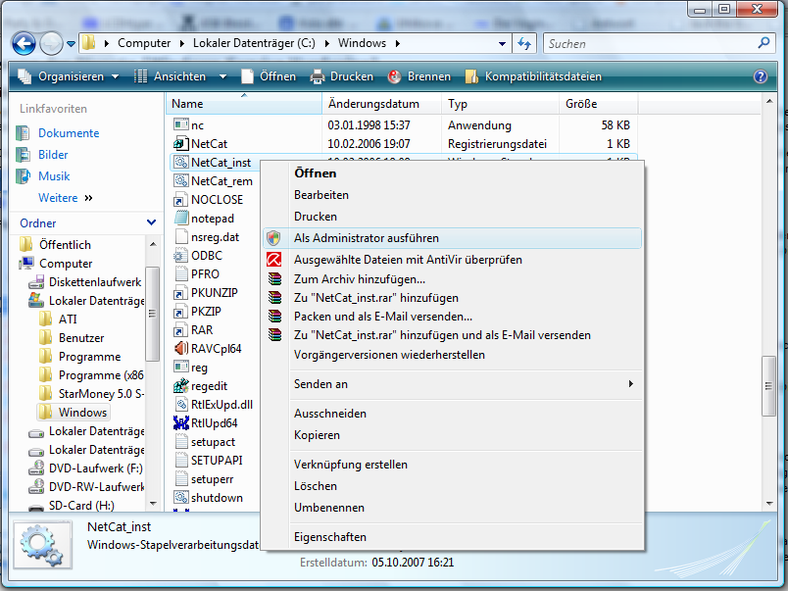Select Öffentlich in the folder tree
788x591 pixels.
pyautogui.click(x=65, y=245)
